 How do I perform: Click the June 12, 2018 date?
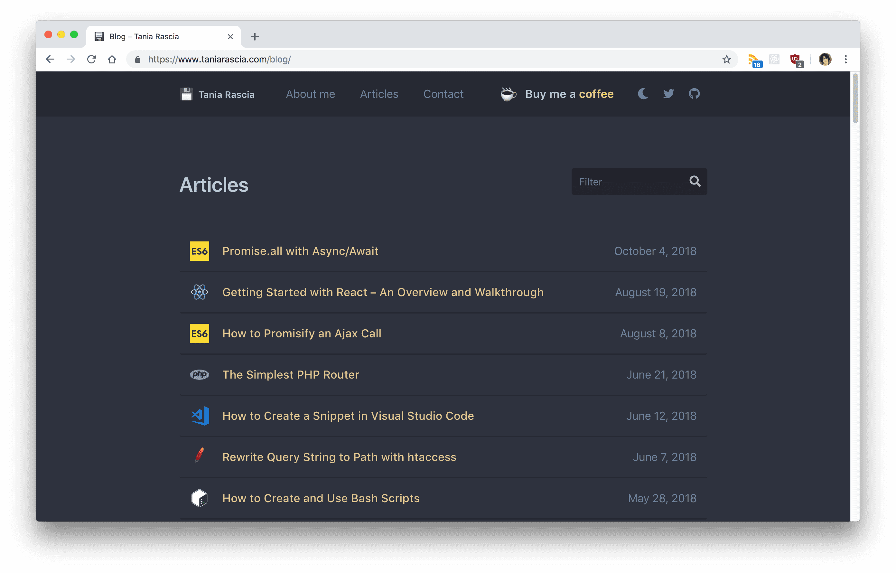pyautogui.click(x=661, y=416)
